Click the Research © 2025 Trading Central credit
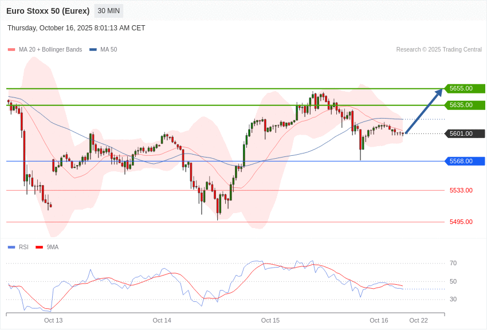Screen dimensions: 487x330 (x=439, y=50)
